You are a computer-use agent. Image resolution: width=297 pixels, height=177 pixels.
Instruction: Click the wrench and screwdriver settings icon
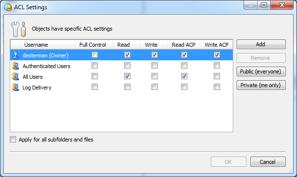coord(19,29)
